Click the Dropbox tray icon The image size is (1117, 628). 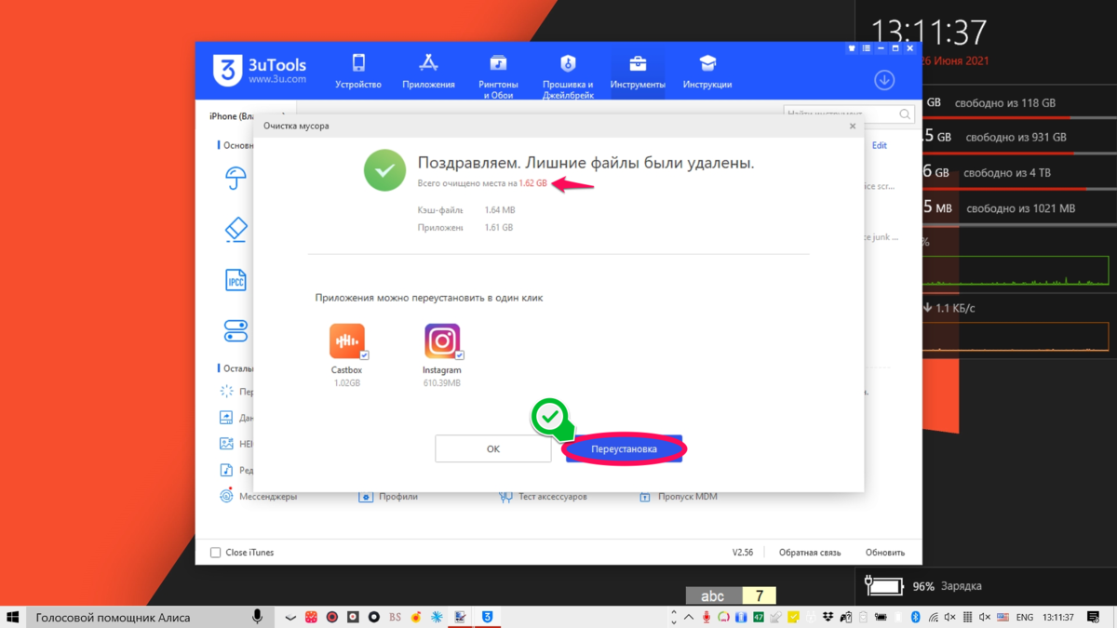pyautogui.click(x=828, y=617)
